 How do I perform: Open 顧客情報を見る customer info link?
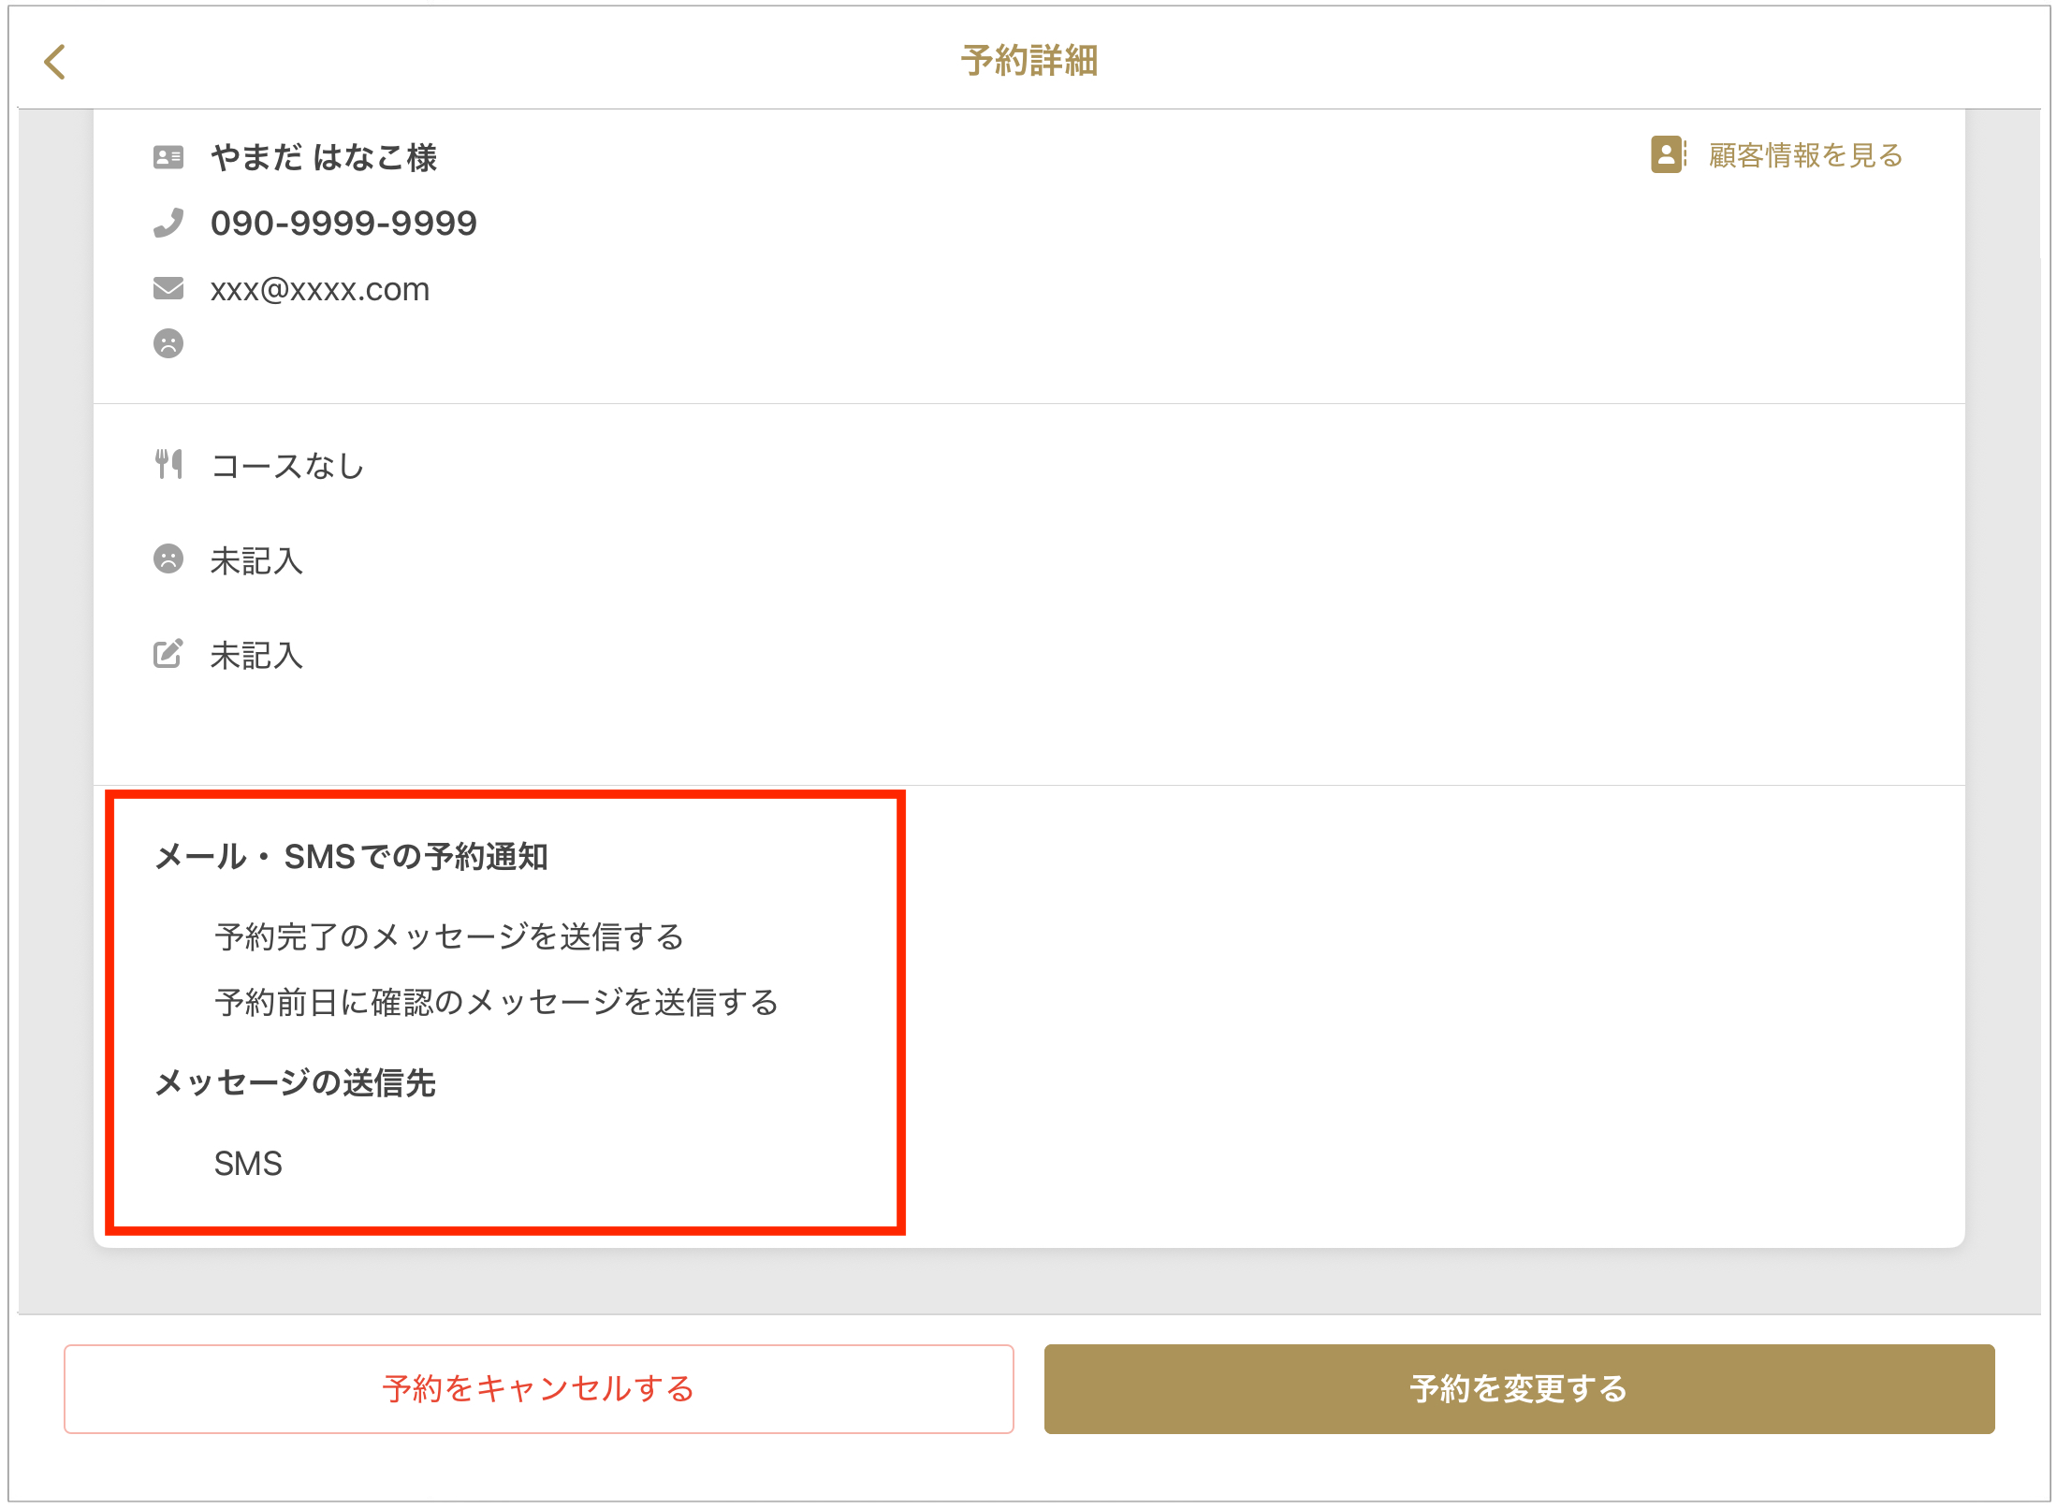point(1805,155)
